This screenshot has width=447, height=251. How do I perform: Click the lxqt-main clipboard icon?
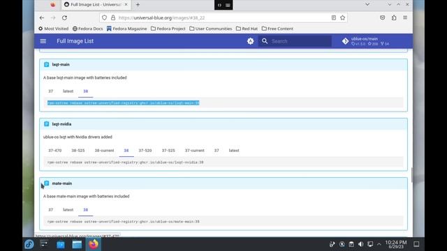click(x=47, y=65)
